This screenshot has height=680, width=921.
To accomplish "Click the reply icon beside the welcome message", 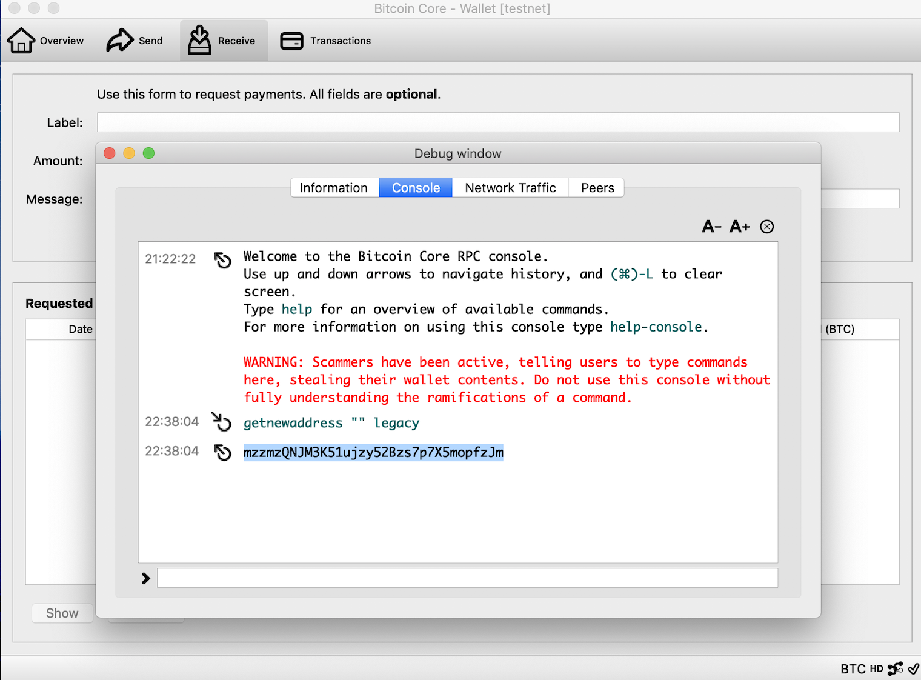I will (x=223, y=260).
